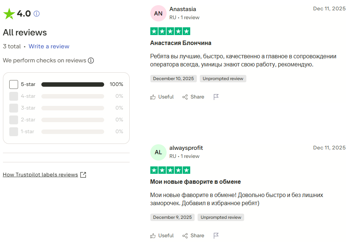
Task: Report alwaysprofit's review with flag icon
Action: click(x=216, y=236)
